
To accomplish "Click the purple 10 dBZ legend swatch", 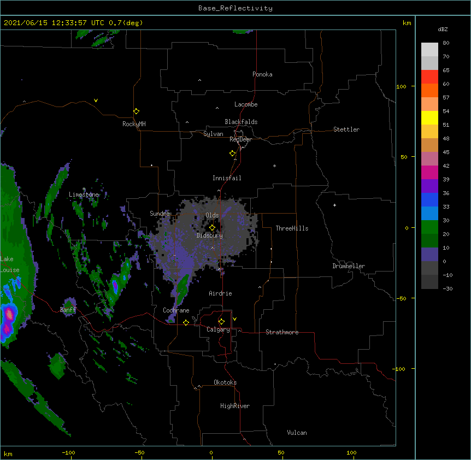I will (x=429, y=255).
